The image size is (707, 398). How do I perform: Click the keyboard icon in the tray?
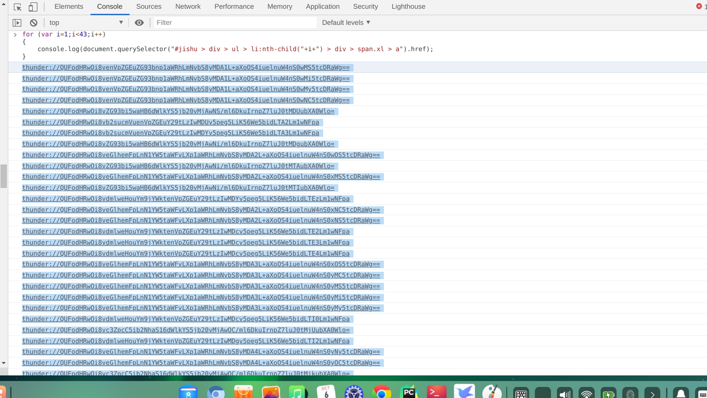pos(521,393)
